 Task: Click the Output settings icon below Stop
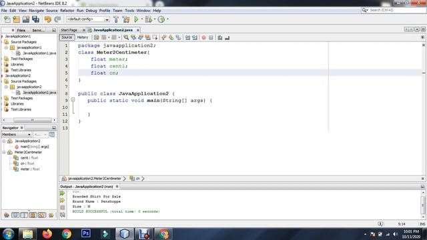(62, 215)
